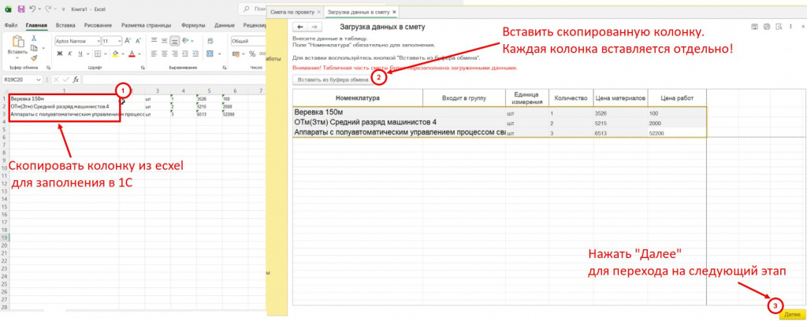807x321 pixels.
Task: Open the font name dropdown Aptos Narrow
Action: 98,41
